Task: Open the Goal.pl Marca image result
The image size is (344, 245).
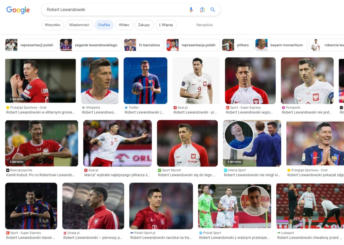Action: pos(118,143)
